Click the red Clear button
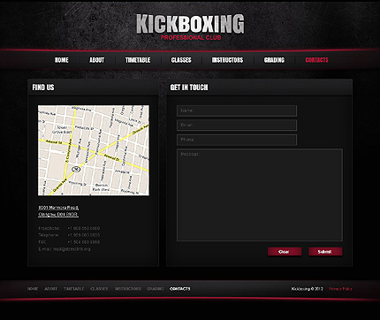Screen dimensions: 380x320 click(285, 252)
